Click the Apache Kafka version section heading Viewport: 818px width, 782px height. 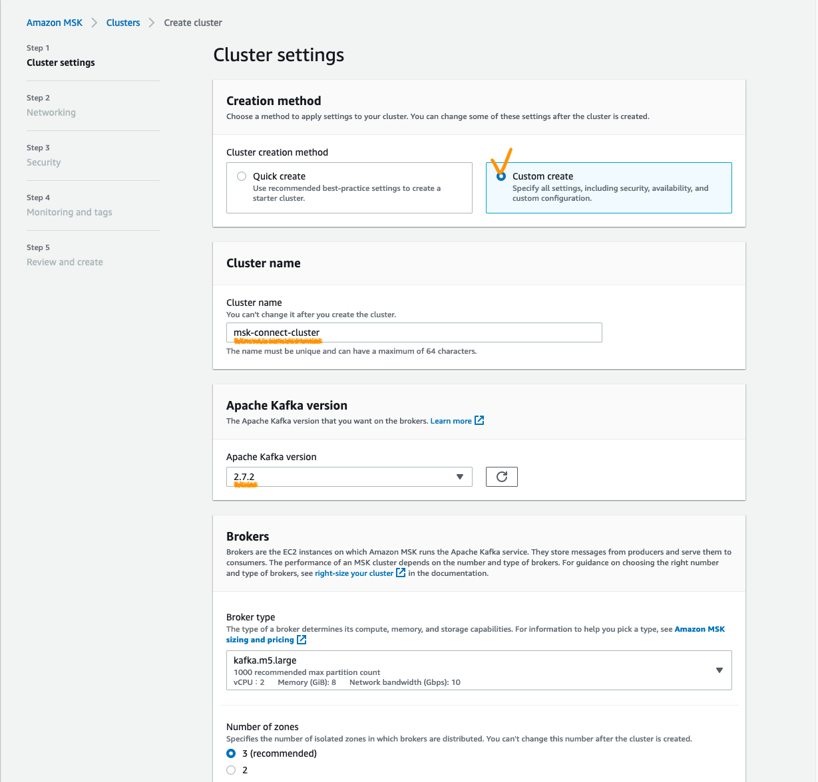pos(287,406)
